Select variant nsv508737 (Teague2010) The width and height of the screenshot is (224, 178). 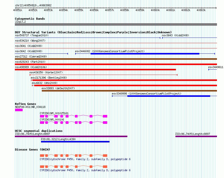(32, 35)
